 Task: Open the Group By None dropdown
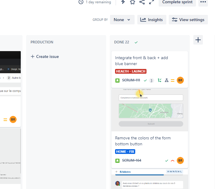coord(122,20)
